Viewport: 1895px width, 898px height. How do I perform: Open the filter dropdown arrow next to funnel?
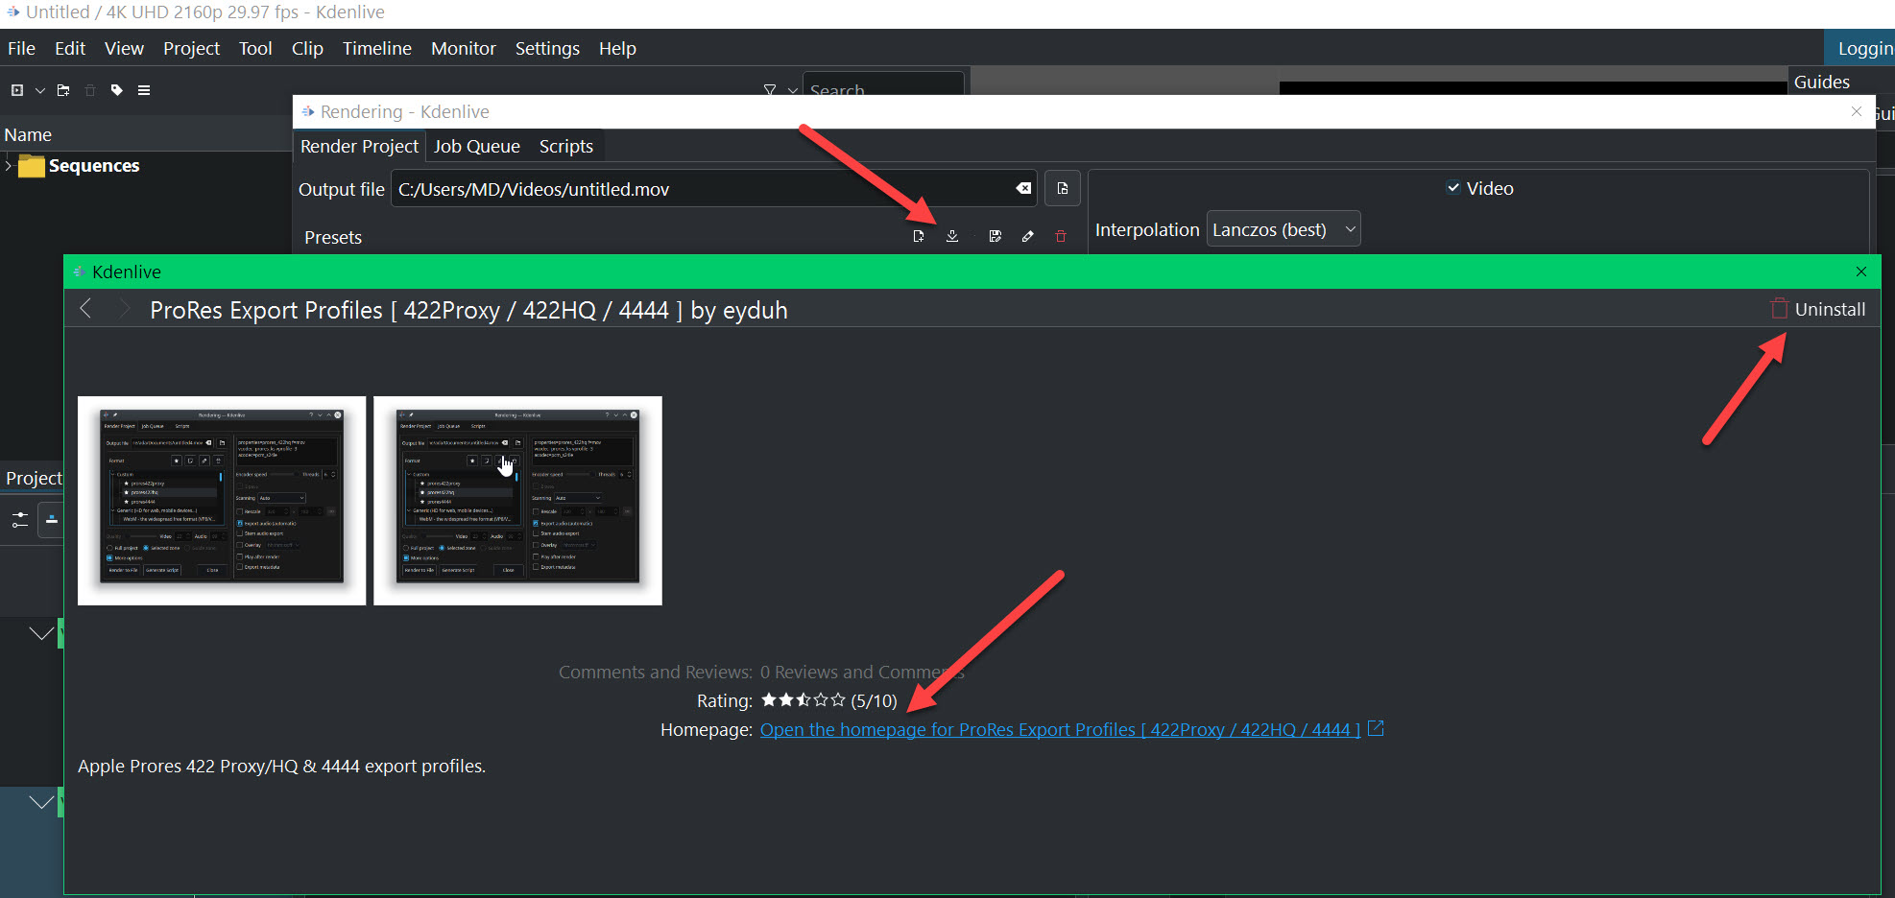tap(792, 89)
